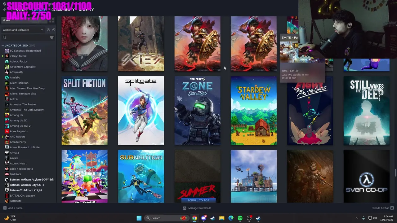Viewport: 397px width, 223px height.
Task: Open the advanced filter icon in library search
Action: (x=51, y=37)
